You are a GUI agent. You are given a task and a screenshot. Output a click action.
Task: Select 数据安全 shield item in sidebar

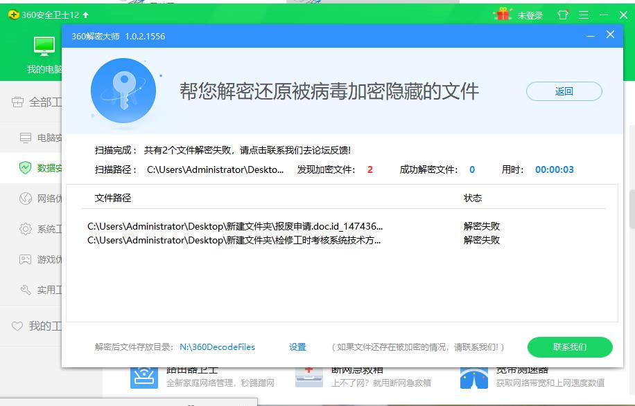tap(31, 167)
